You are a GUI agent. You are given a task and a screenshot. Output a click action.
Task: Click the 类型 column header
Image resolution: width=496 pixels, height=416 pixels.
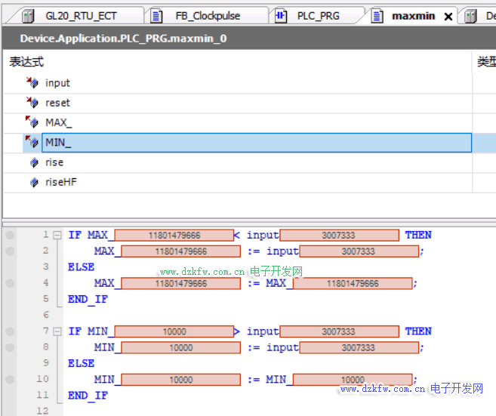[485, 62]
